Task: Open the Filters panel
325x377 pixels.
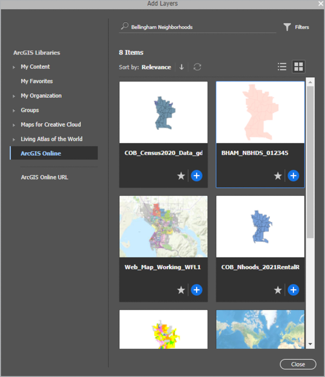Action: click(296, 27)
